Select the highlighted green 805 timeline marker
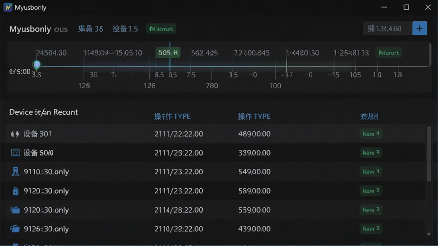The image size is (438, 246). (x=168, y=53)
